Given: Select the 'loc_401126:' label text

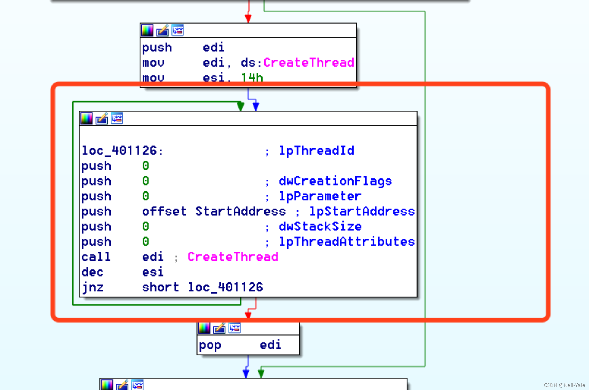Looking at the screenshot, I should tap(122, 151).
